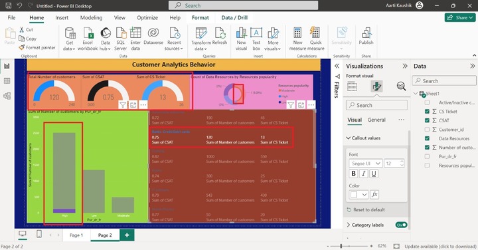This screenshot has height=250, width=478.
Task: Open Excel workbook data source
Action: [88, 39]
